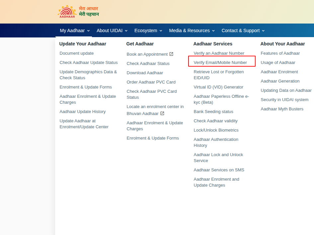The height and width of the screenshot is (235, 314).
Task: Open Locate an enrolment center in Bhuvan Aadhaar
Action: [155, 110]
